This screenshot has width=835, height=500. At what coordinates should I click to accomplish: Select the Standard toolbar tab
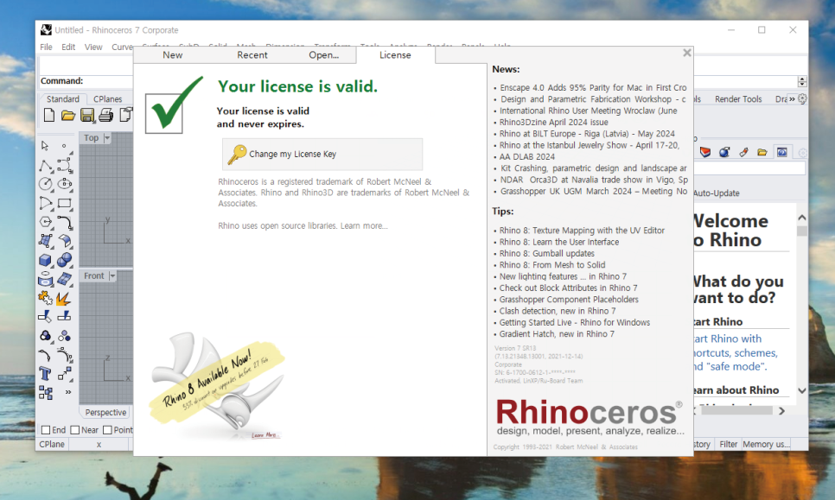pyautogui.click(x=63, y=99)
